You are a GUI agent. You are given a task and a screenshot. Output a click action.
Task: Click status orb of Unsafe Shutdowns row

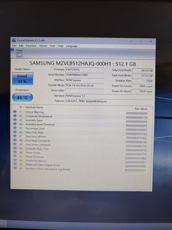[15, 160]
